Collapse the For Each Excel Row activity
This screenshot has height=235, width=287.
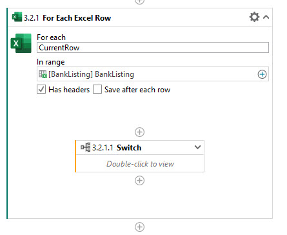pos(266,17)
